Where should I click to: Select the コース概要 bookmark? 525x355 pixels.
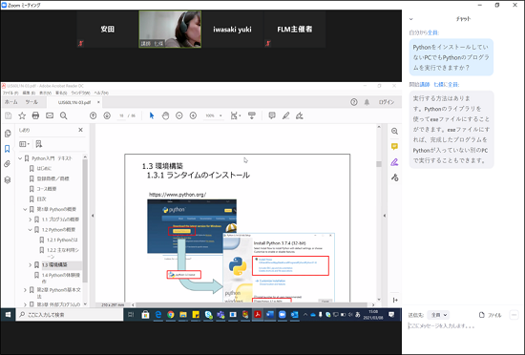(x=47, y=189)
